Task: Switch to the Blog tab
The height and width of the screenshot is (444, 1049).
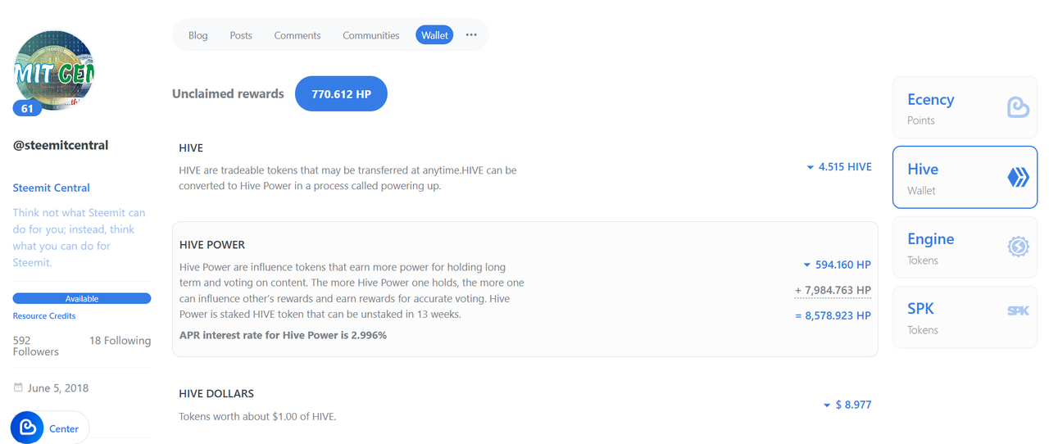Action: [198, 35]
